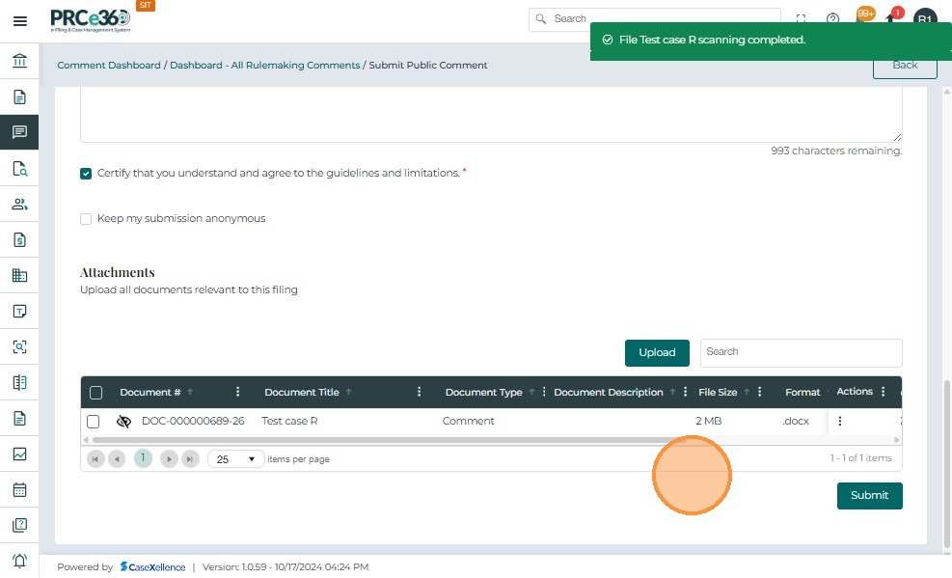952x578 pixels.
Task: Select page 1 in pagination
Action: pos(143,458)
